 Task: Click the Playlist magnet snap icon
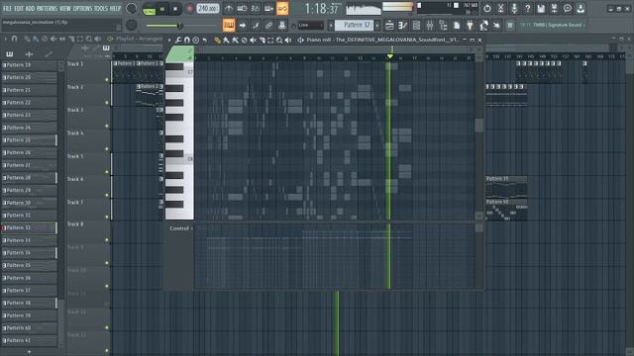click(x=15, y=39)
